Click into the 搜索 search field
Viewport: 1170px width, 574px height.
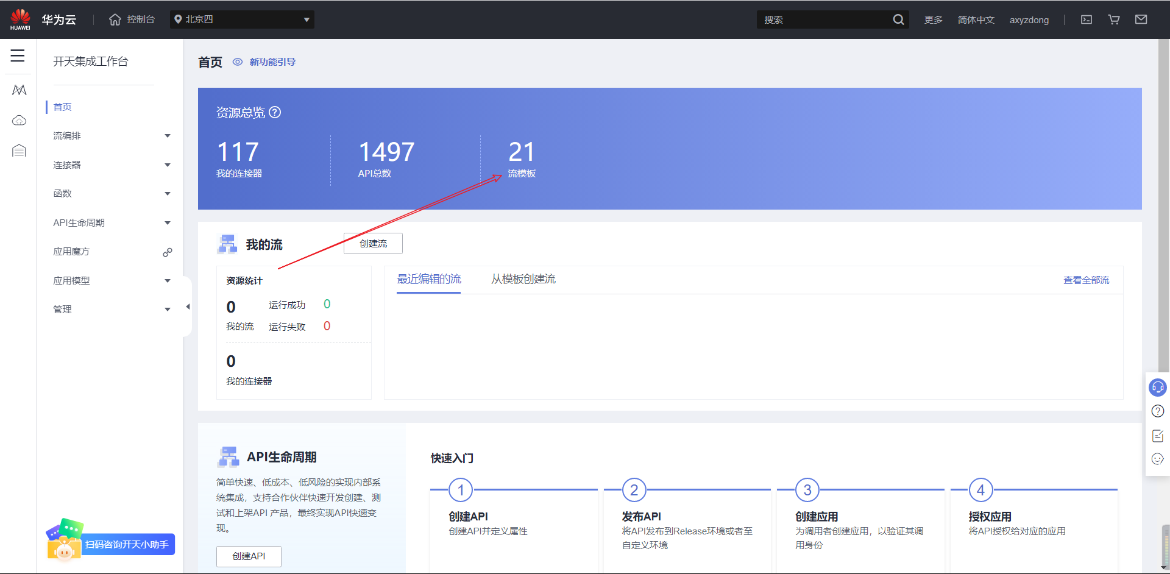pos(825,19)
